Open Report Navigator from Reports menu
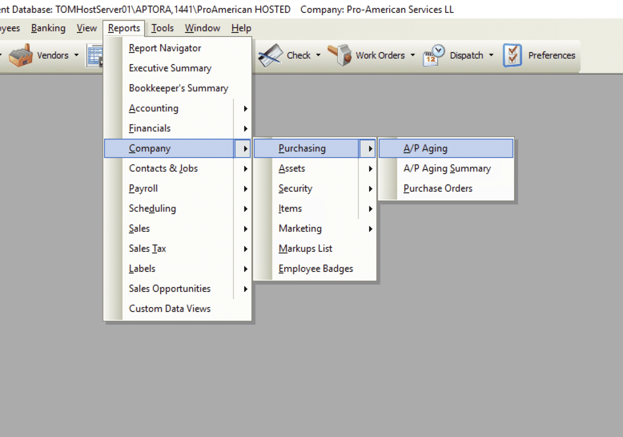This screenshot has width=623, height=437. click(165, 48)
